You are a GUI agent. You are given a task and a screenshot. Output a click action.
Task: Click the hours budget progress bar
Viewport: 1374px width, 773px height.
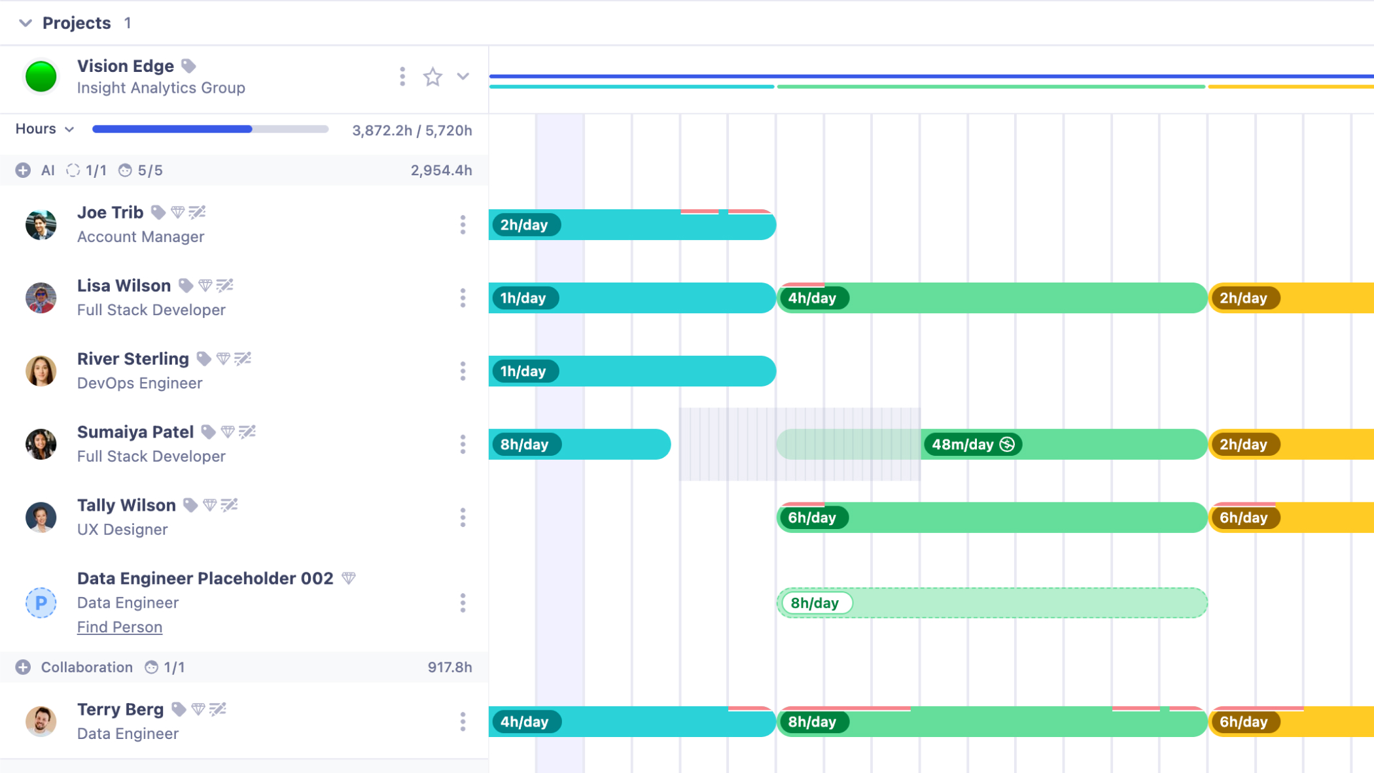210,129
